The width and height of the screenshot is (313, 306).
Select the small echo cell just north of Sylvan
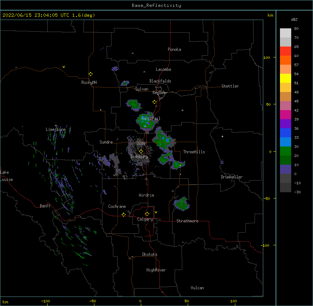pos(125,83)
